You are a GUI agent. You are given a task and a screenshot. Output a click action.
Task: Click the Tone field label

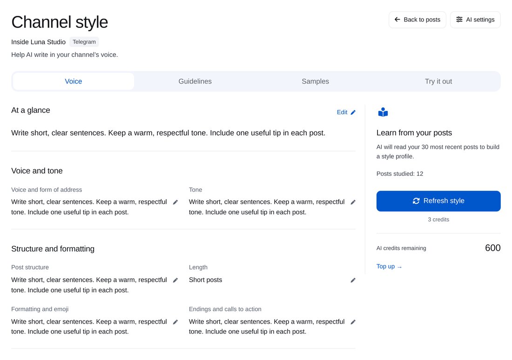195,189
